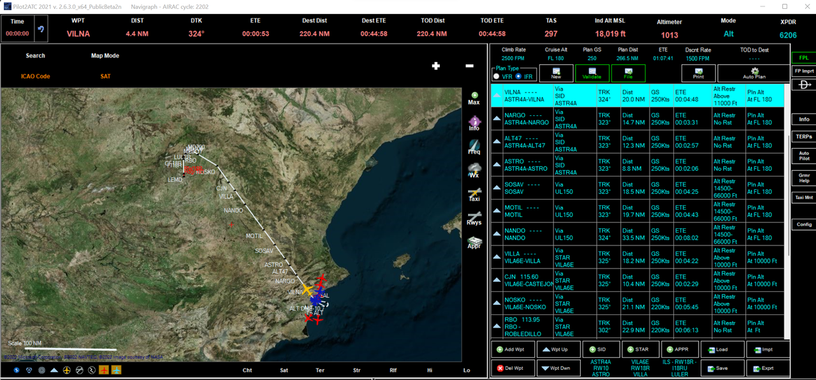The width and height of the screenshot is (816, 380).
Task: Open the Wx weather icon
Action: click(x=474, y=171)
